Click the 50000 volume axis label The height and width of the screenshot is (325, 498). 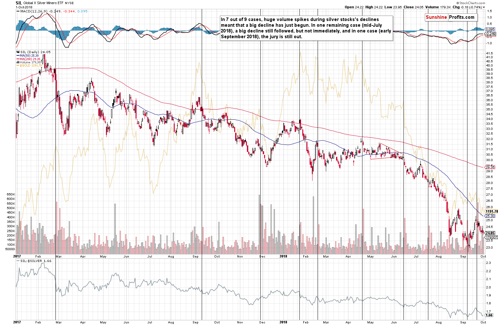[x=11, y=249]
